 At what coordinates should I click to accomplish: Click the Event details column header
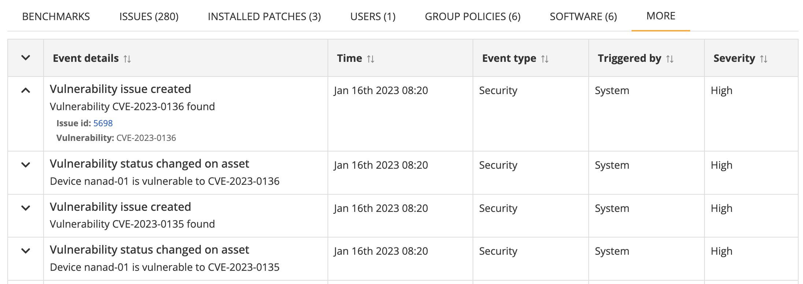[x=86, y=59]
